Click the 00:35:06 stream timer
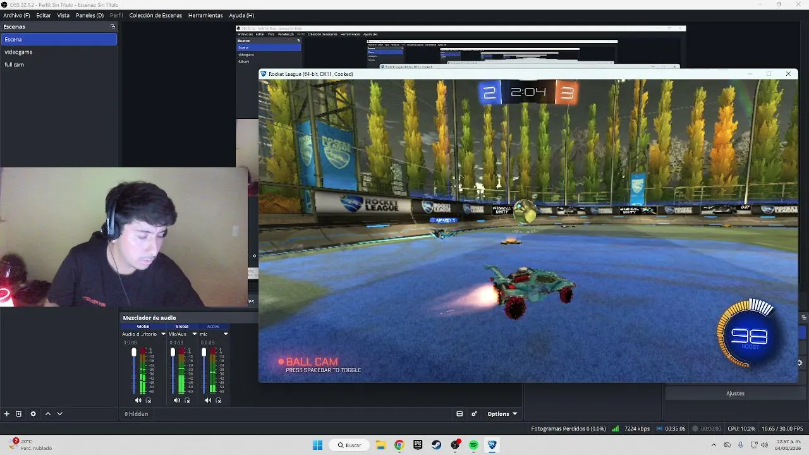The height and width of the screenshot is (455, 809). [676, 429]
